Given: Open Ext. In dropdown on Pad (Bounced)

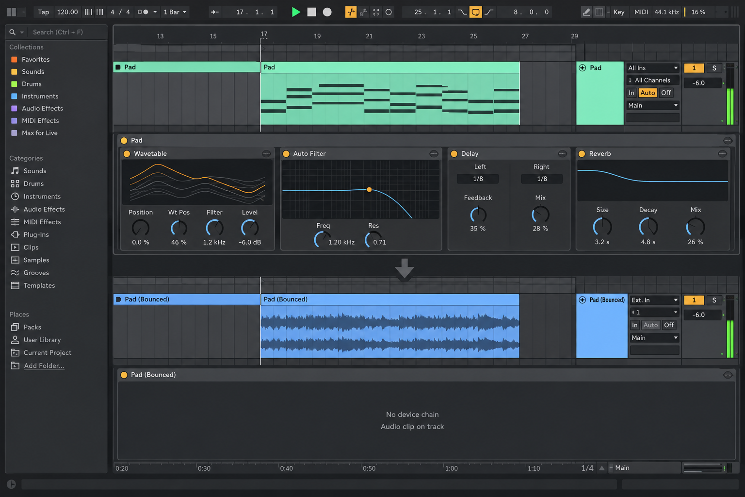Looking at the screenshot, I should coord(654,300).
